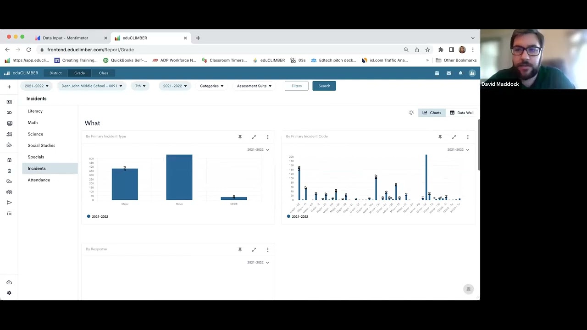Open eduCLIMBER bookmark in bookmarks bar
Viewport: 587px width, 330px height.
(x=269, y=60)
